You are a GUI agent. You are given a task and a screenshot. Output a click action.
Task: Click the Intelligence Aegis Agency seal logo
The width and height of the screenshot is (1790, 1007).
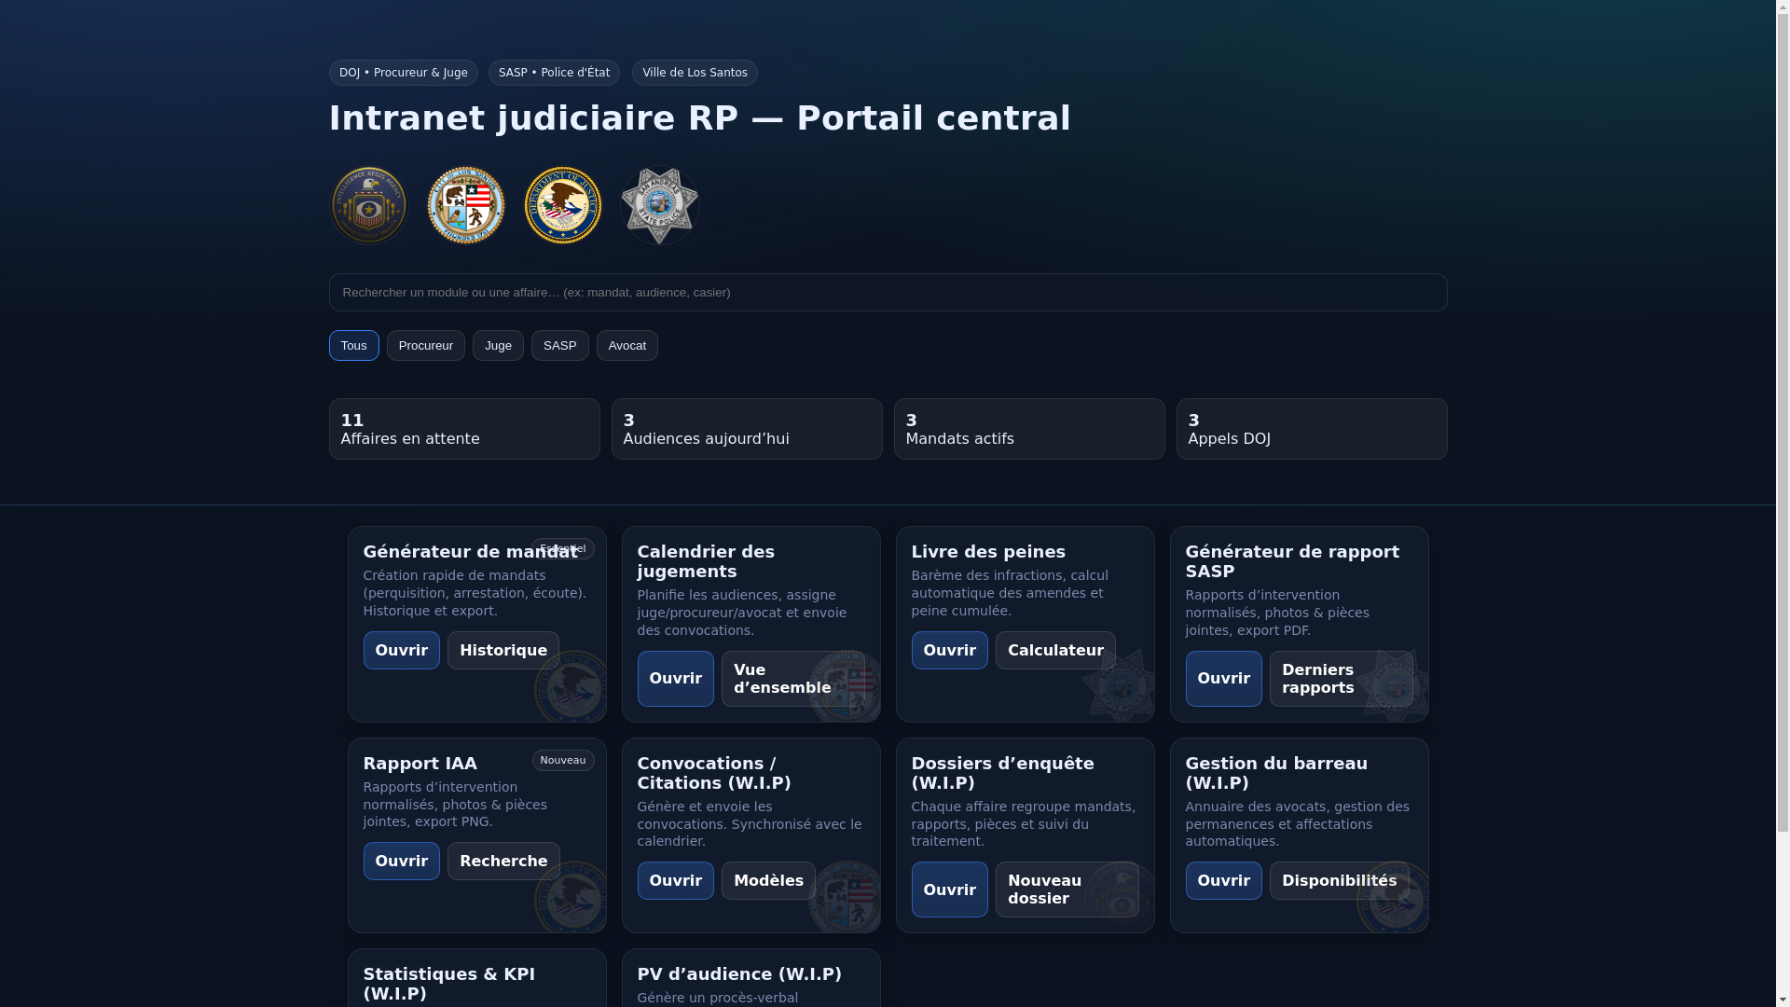(x=369, y=205)
